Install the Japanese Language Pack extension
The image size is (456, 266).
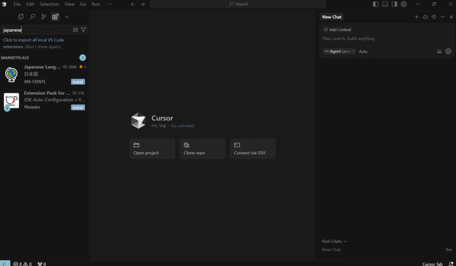click(x=78, y=82)
